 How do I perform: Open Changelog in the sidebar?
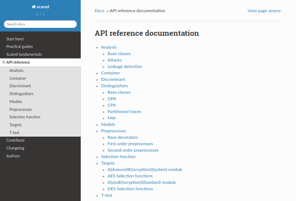(x=15, y=148)
